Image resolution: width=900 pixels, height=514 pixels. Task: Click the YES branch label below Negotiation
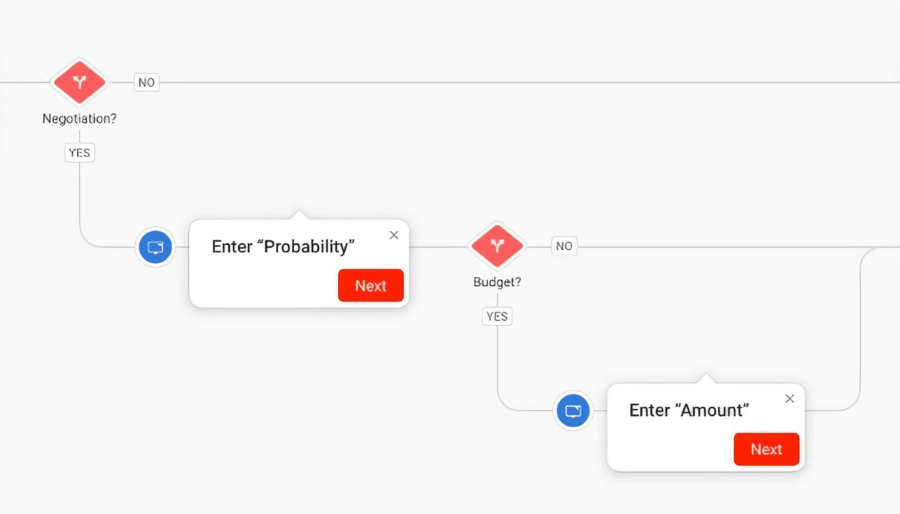coord(80,153)
